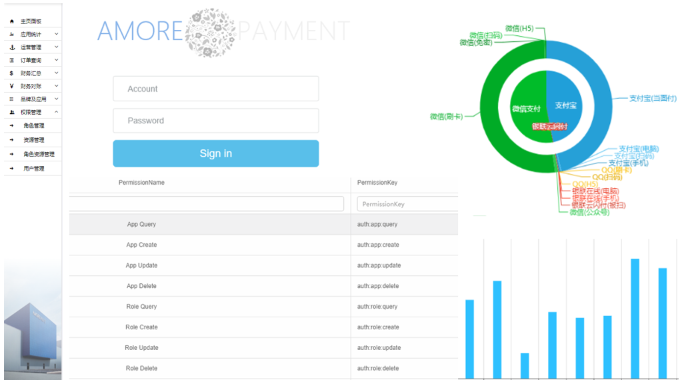Click the users icon for 权限管理
The width and height of the screenshot is (680, 384).
point(12,112)
